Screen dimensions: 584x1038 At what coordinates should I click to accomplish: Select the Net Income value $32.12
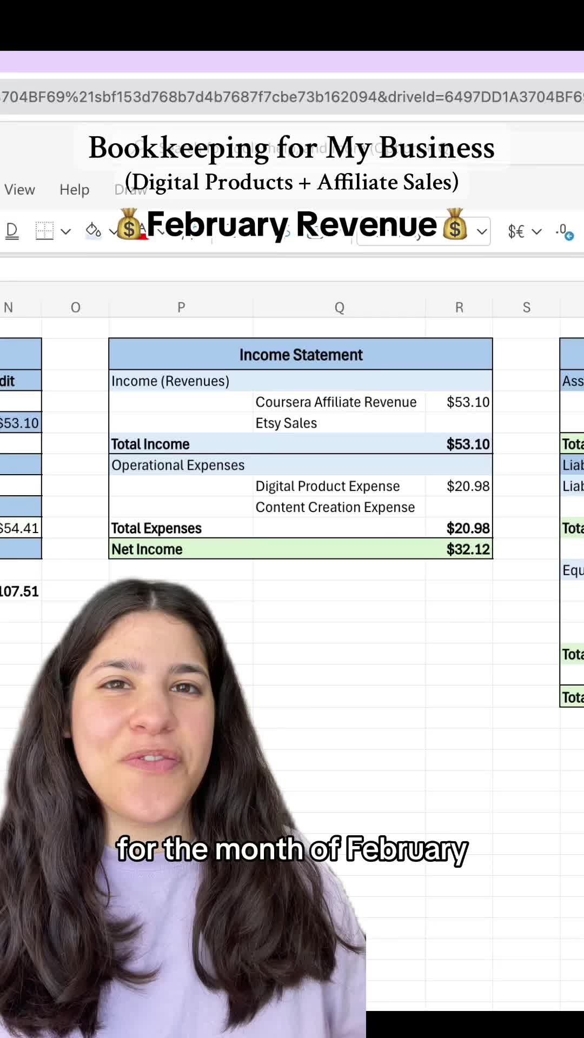click(x=459, y=549)
